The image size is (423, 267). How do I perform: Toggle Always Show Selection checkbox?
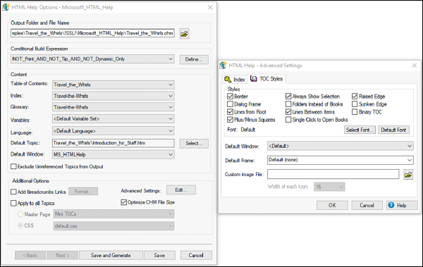[288, 97]
